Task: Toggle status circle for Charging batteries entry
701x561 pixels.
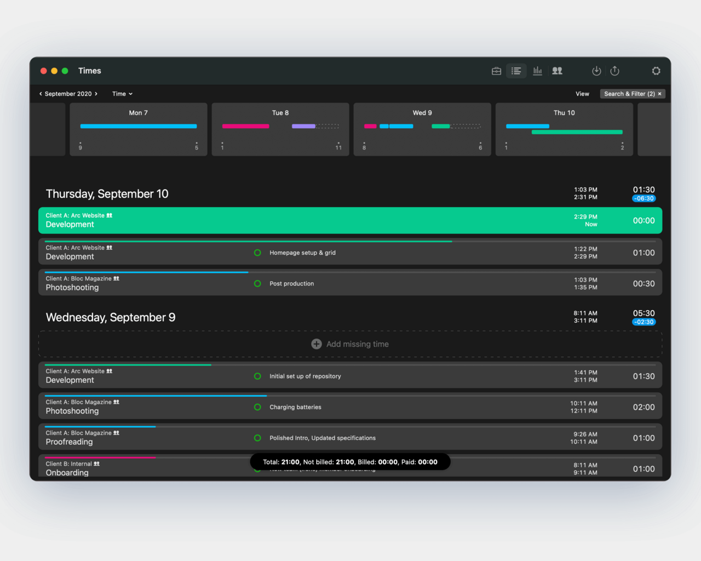Action: (x=257, y=407)
